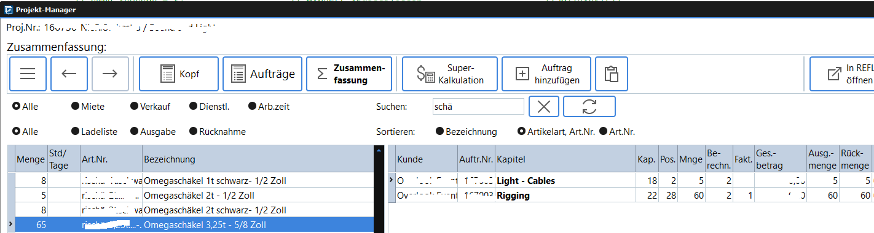
Task: Open the Kopf view
Action: 179,74
